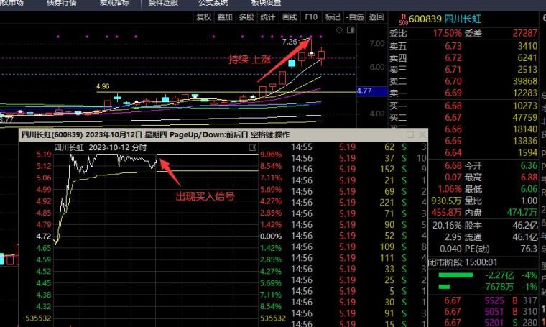Toggle 多股 multi-stock view

pyautogui.click(x=246, y=17)
